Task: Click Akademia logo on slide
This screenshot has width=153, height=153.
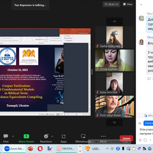Action: click(x=29, y=56)
